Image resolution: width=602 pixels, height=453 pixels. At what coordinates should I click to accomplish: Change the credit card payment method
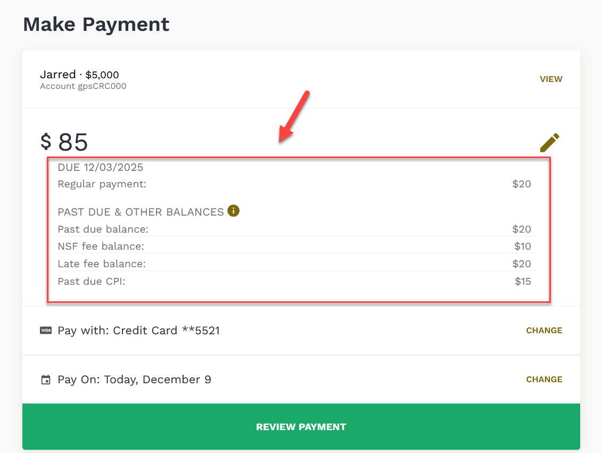[544, 331]
